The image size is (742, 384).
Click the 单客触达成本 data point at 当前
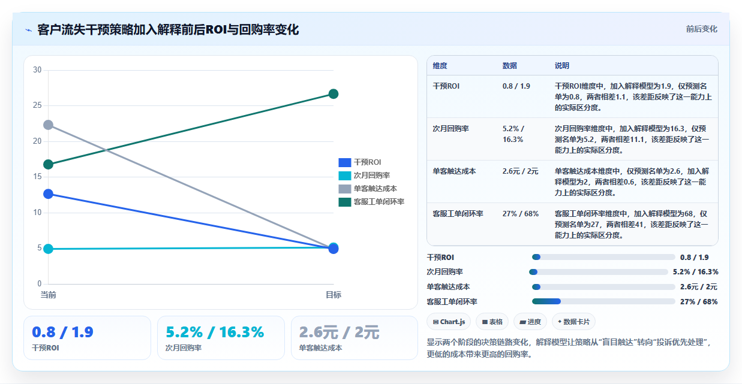point(48,125)
